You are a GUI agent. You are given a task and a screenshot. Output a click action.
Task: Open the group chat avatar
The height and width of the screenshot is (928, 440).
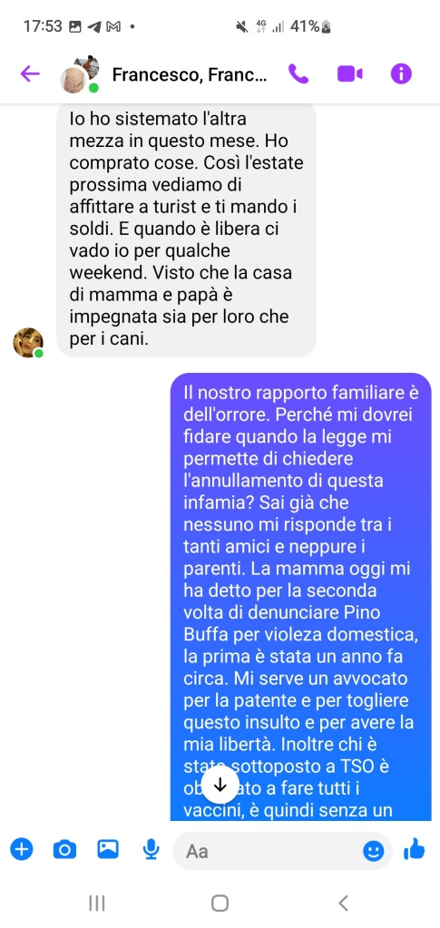(80, 74)
